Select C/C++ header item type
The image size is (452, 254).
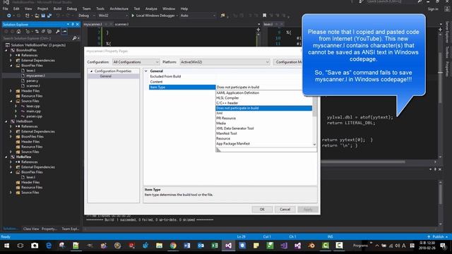(264, 103)
